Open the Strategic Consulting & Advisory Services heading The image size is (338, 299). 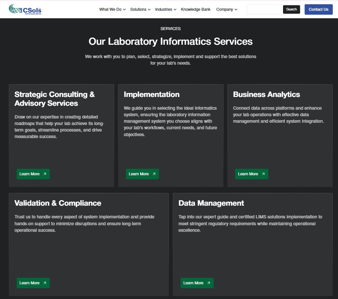(55, 99)
